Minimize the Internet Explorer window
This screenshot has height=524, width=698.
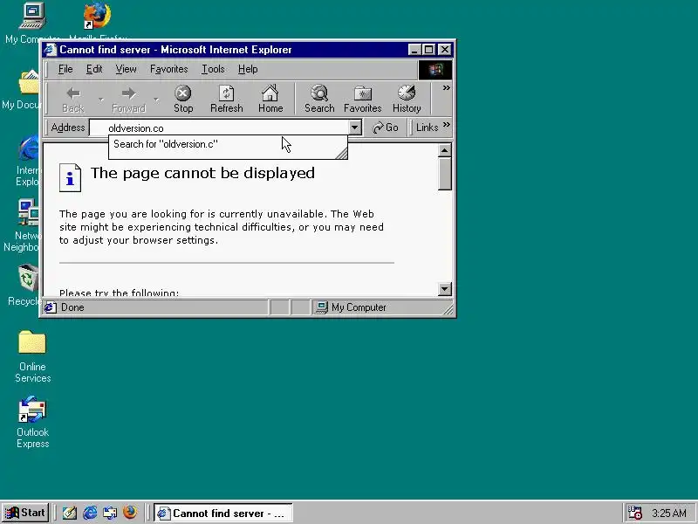coord(415,50)
